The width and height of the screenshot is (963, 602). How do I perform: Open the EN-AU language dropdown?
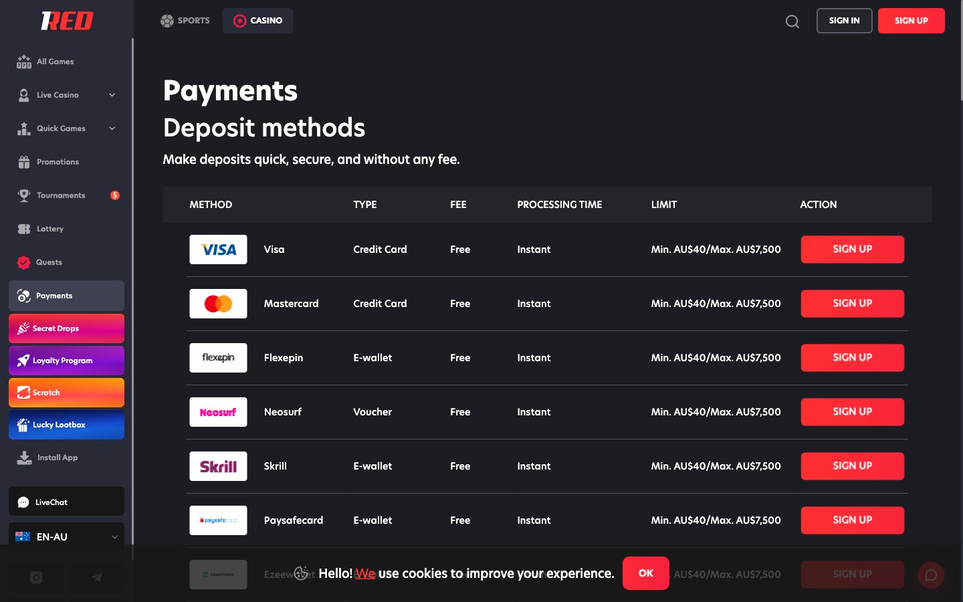click(x=66, y=537)
